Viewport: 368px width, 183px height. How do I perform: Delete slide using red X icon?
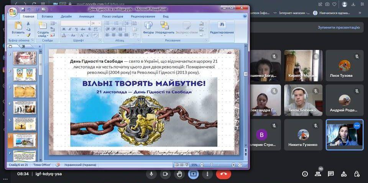53,35
